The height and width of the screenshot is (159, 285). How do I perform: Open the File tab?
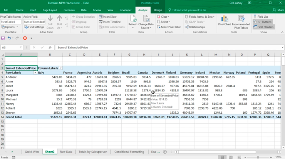(x=6, y=10)
